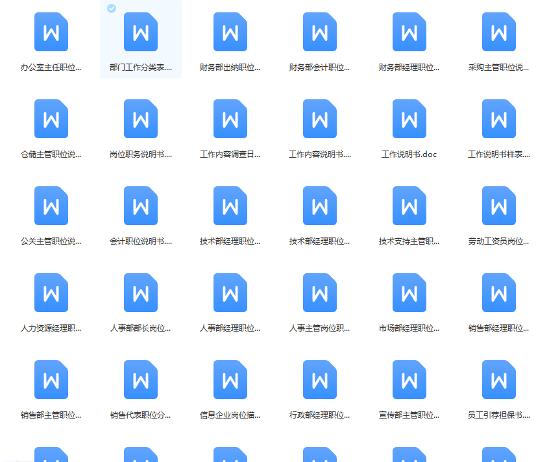
Task: Click the 财务部出纳职位 Word file icon
Action: [230, 32]
